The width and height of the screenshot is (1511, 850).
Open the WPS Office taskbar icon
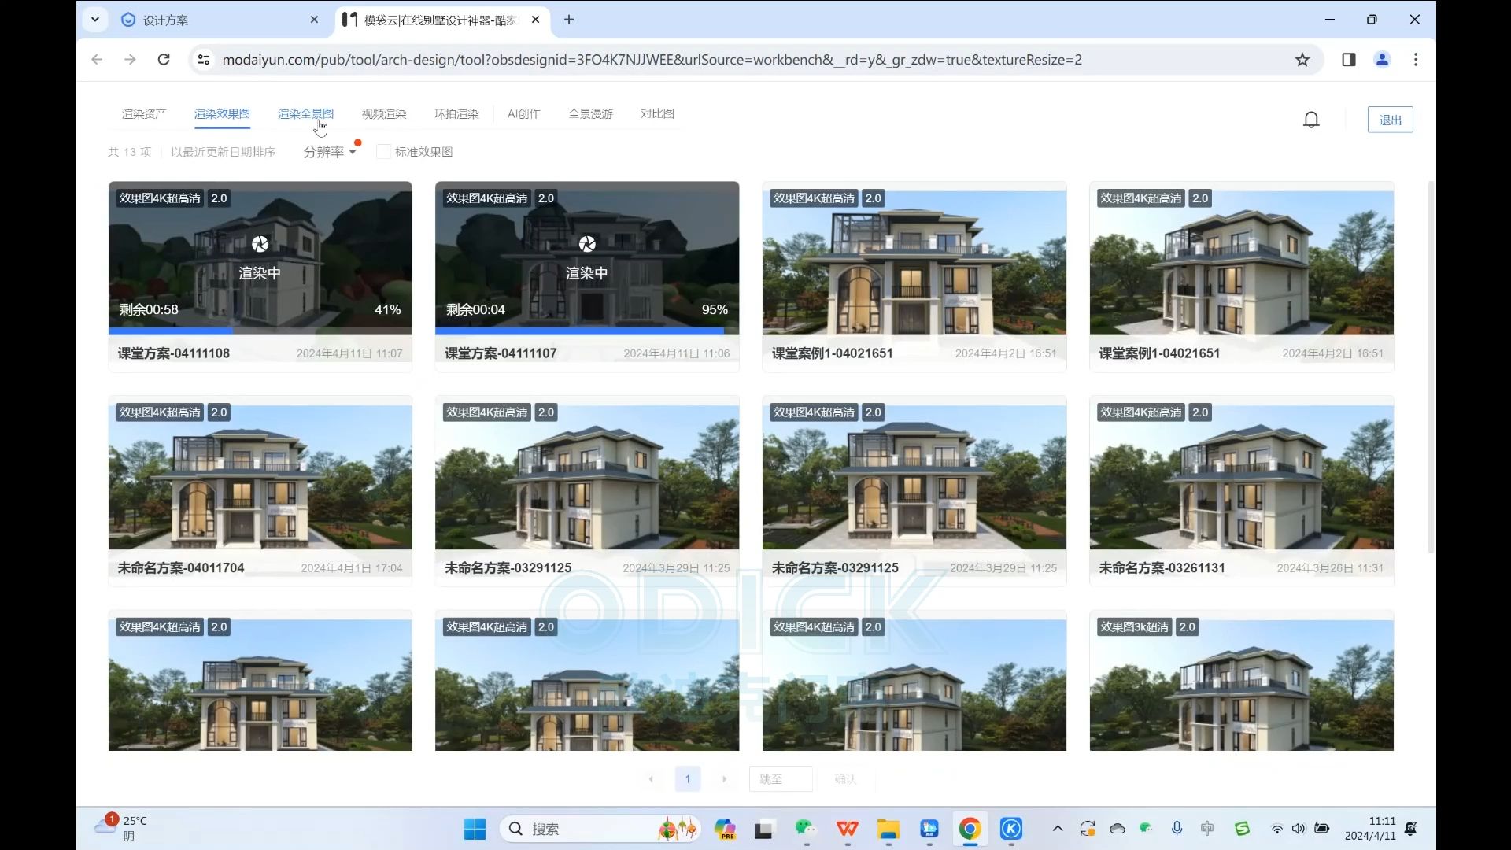coord(848,829)
